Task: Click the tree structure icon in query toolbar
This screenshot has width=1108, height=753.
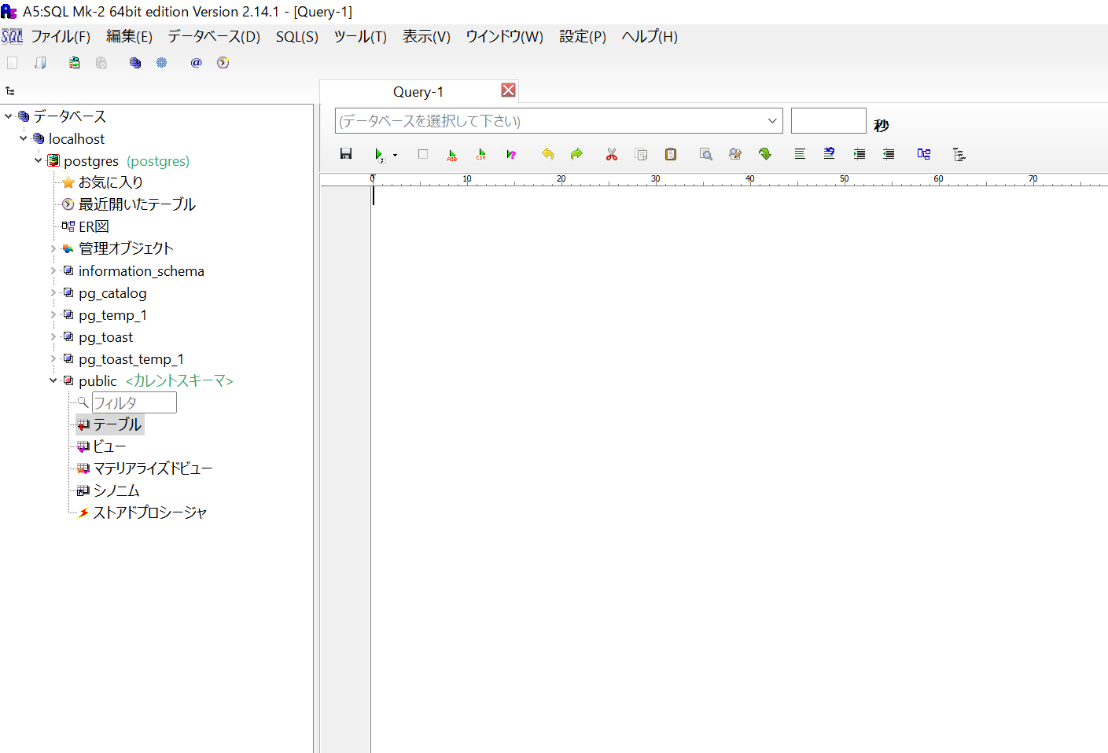Action: (959, 154)
